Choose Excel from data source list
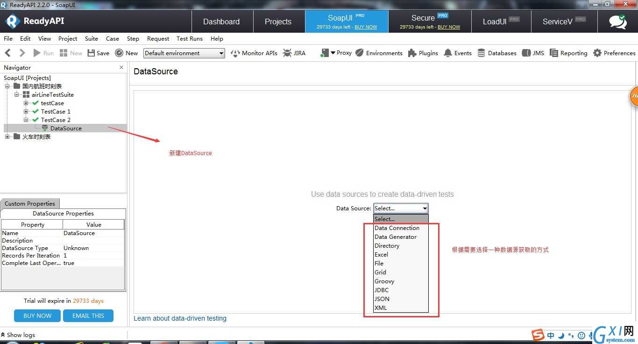The width and height of the screenshot is (638, 344). [401, 254]
